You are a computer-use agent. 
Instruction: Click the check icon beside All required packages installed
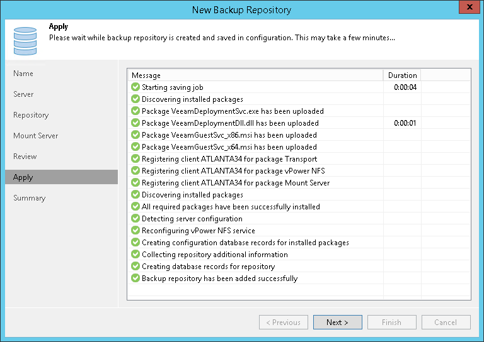click(135, 206)
